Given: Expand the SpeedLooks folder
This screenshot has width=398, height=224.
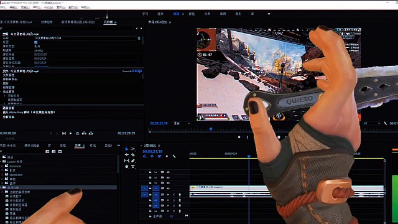Looking at the screenshot, I should pyautogui.click(x=2, y=175).
